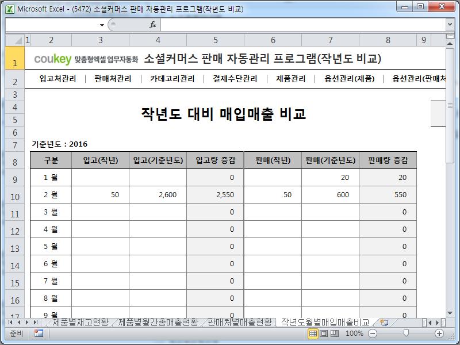This screenshot has height=345, width=460.
Task: Click the 8 월 row label
Action: coord(51,298)
